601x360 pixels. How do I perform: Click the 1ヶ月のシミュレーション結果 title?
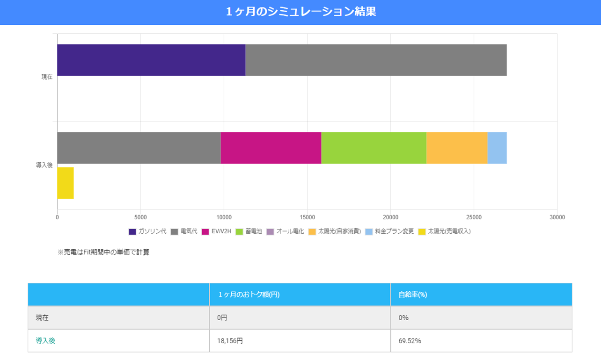pos(300,12)
